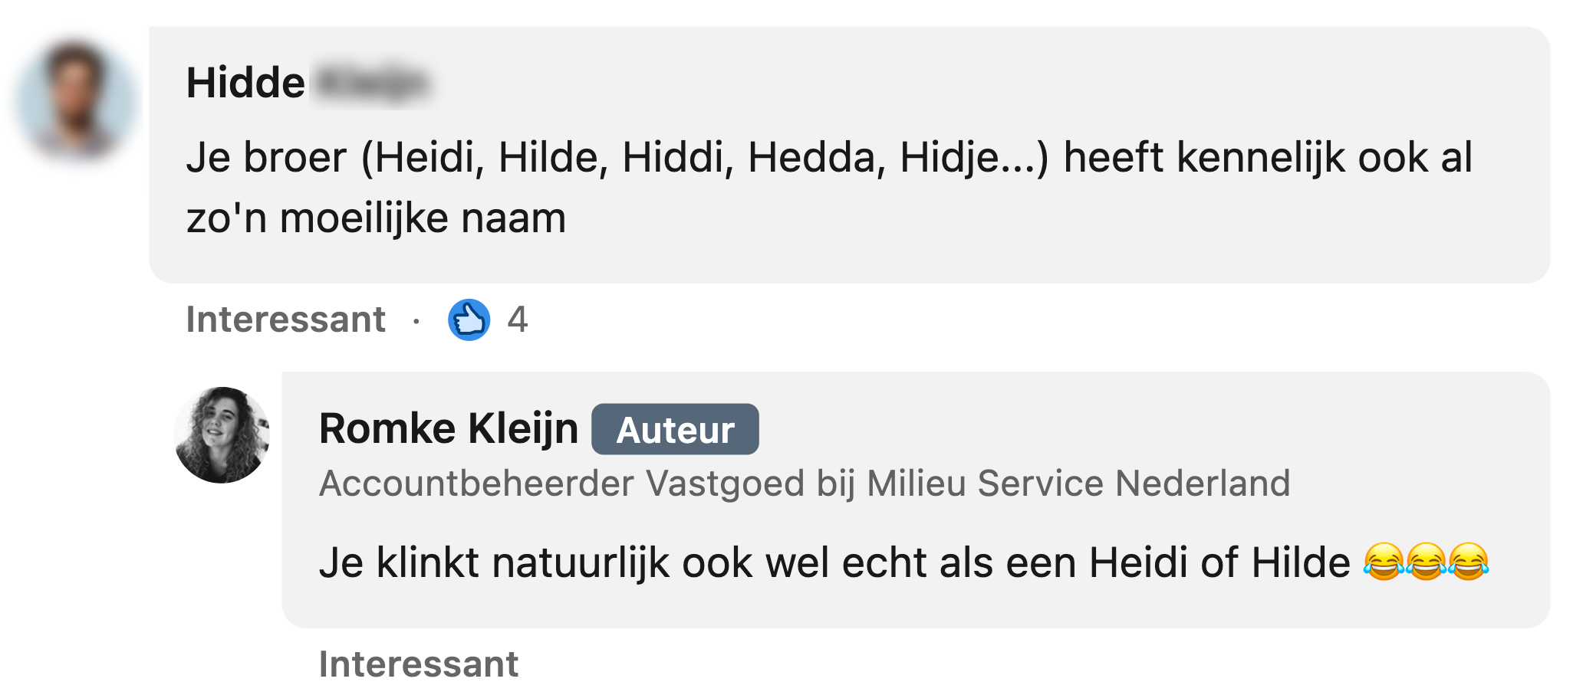
Task: Click the Auteur badge beside Romke Kleijn
Action: (x=675, y=429)
